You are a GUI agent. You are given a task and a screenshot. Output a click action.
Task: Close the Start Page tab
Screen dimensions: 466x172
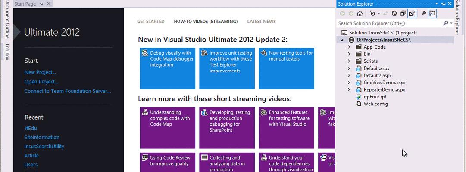coord(49,4)
